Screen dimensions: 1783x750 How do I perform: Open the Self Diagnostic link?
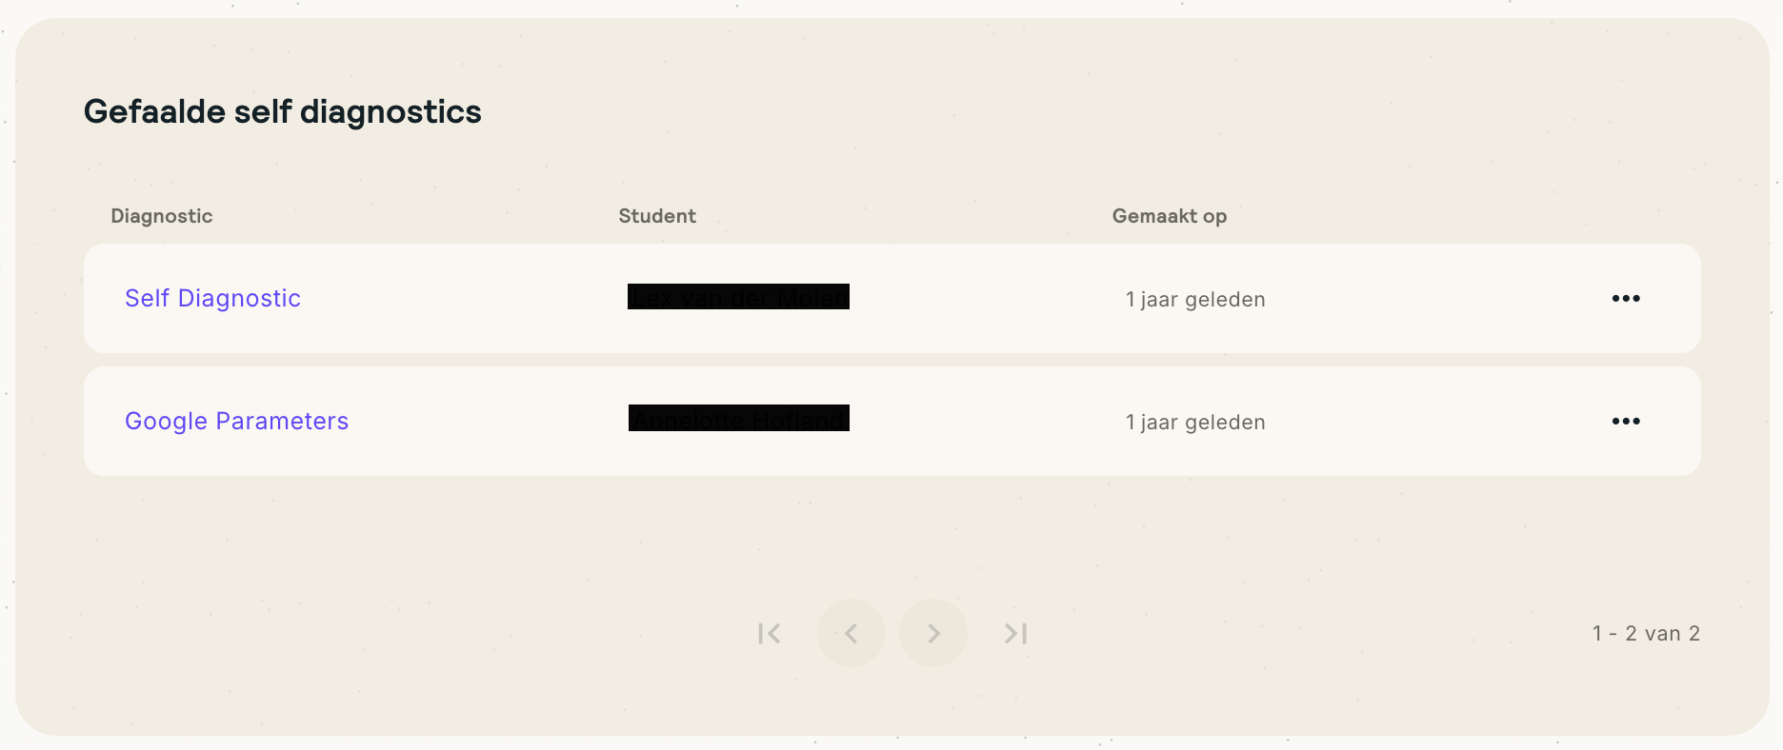pyautogui.click(x=212, y=299)
